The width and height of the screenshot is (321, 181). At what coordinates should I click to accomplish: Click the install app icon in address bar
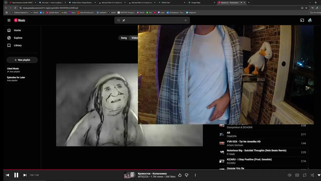302,8
